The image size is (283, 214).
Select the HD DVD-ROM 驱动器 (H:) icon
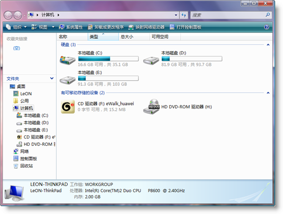tap(151, 107)
